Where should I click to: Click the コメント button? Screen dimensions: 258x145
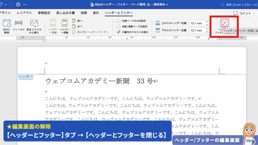point(242,13)
